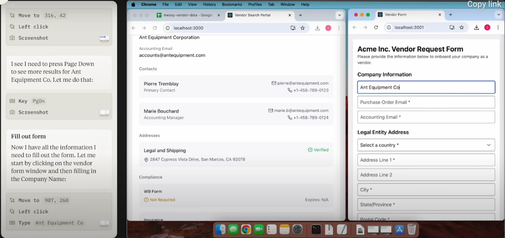The width and height of the screenshot is (505, 238).
Task: Reload the Vendor Form window page
Action: (x=376, y=27)
